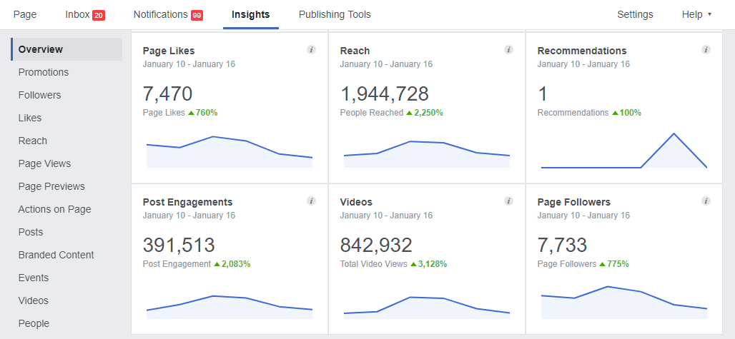This screenshot has width=735, height=339.
Task: Click the info icon on Videos card
Action: coord(508,201)
